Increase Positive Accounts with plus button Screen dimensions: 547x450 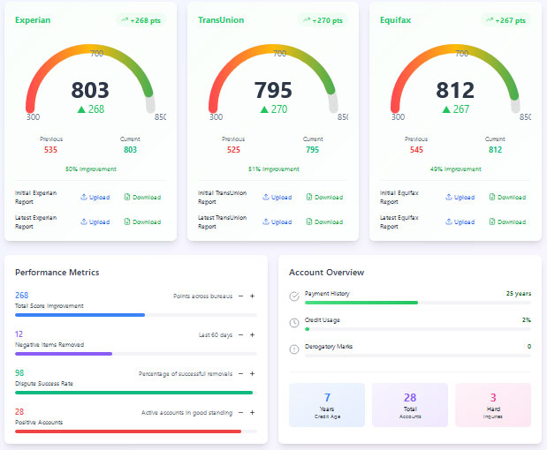(x=252, y=412)
